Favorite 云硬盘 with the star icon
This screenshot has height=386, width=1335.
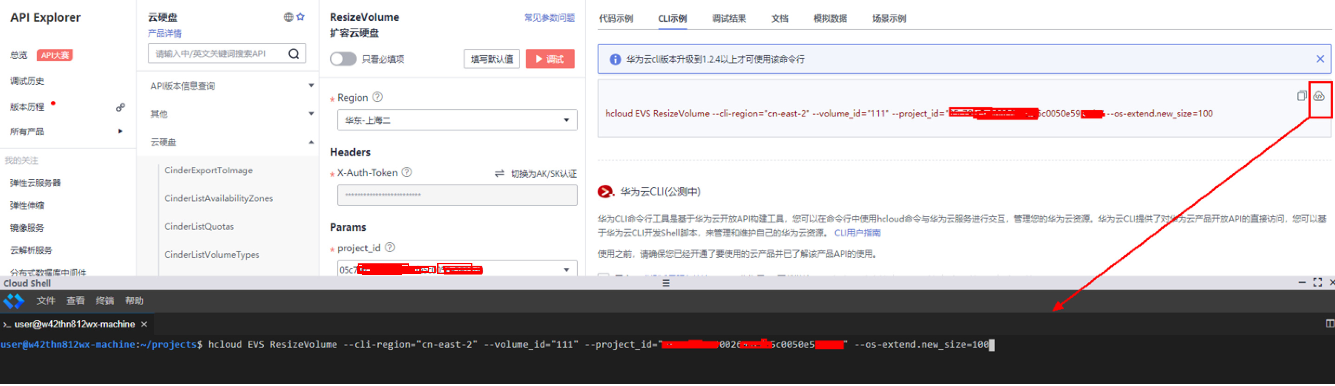[301, 17]
